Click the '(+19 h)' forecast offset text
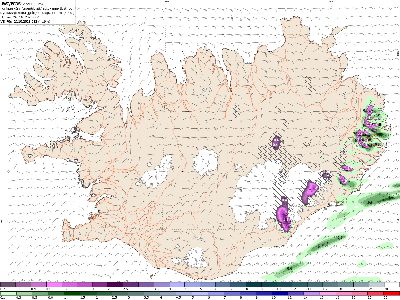This screenshot has height=300, width=400. click(x=44, y=22)
